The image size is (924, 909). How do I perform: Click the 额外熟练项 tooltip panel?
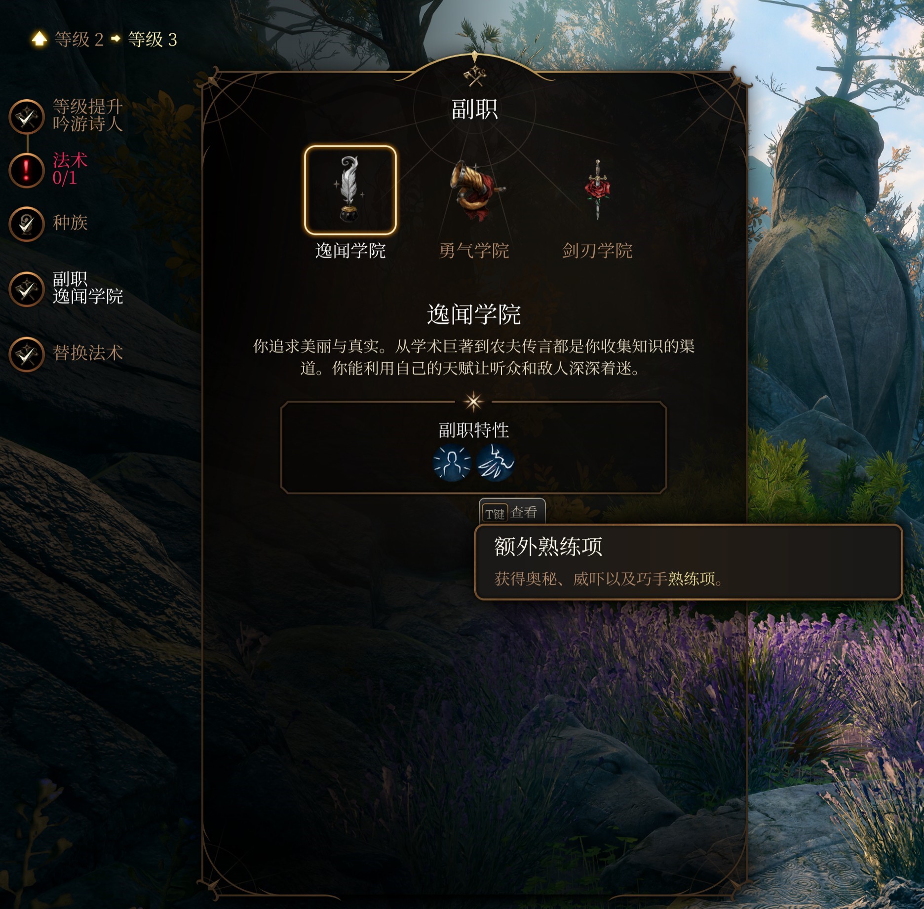(x=689, y=563)
